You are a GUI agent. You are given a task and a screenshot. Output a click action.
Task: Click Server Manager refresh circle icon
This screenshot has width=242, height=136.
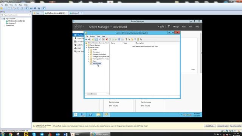[x=162, y=27]
